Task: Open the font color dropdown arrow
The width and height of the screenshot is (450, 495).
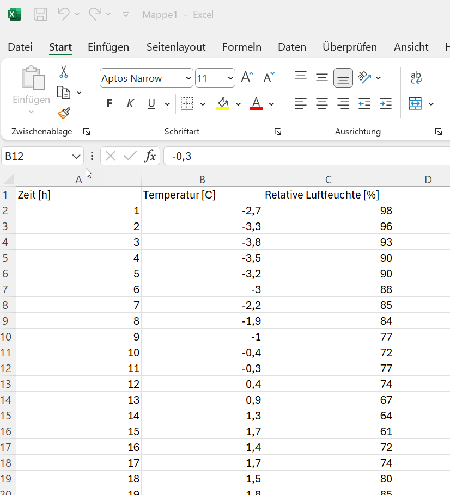Action: tap(271, 104)
